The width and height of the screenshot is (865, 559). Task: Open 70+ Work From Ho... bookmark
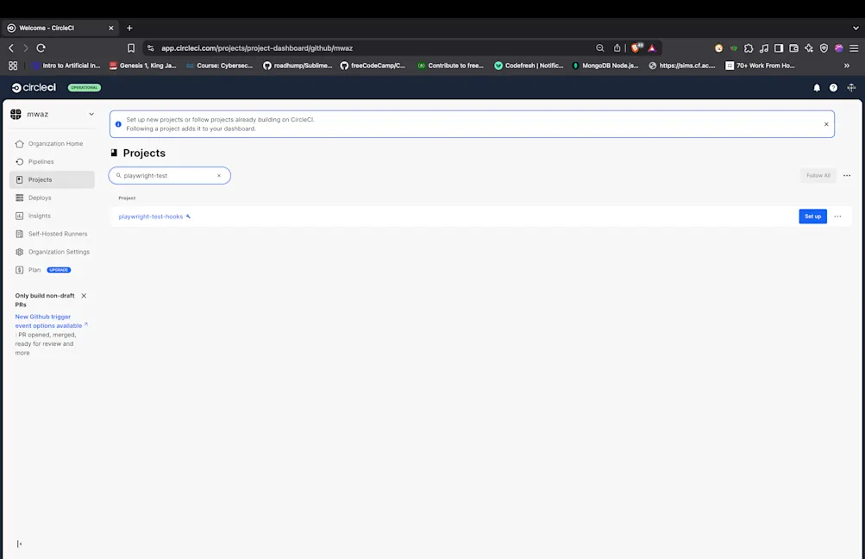(x=760, y=66)
